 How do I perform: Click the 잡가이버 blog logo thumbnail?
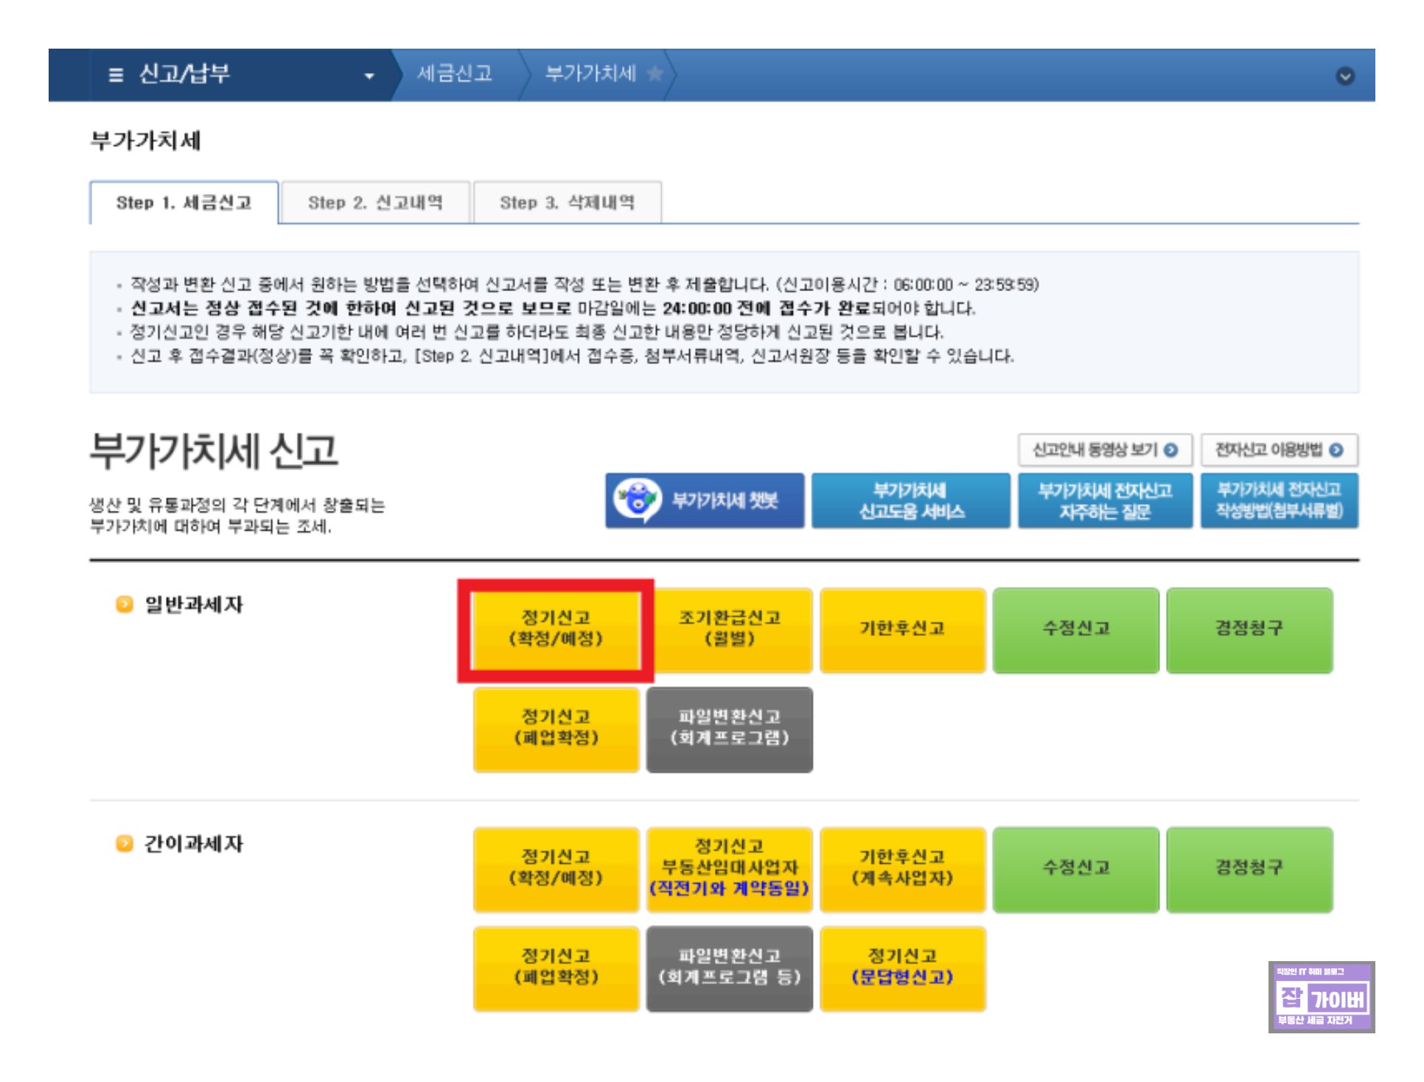1321,997
